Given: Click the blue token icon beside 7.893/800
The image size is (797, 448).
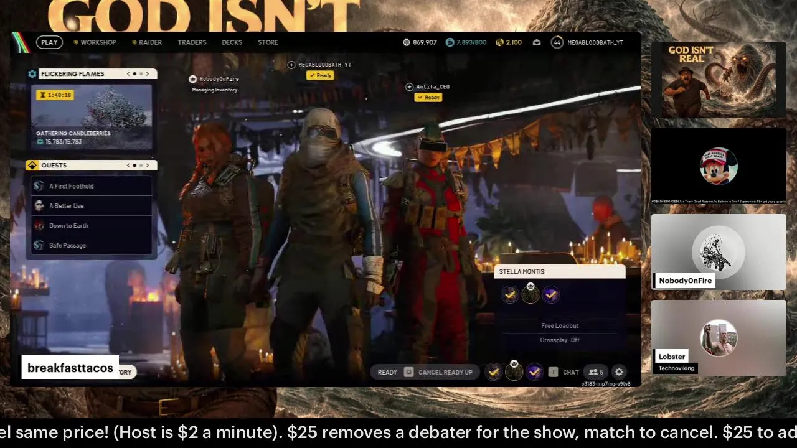Looking at the screenshot, I should tap(450, 42).
